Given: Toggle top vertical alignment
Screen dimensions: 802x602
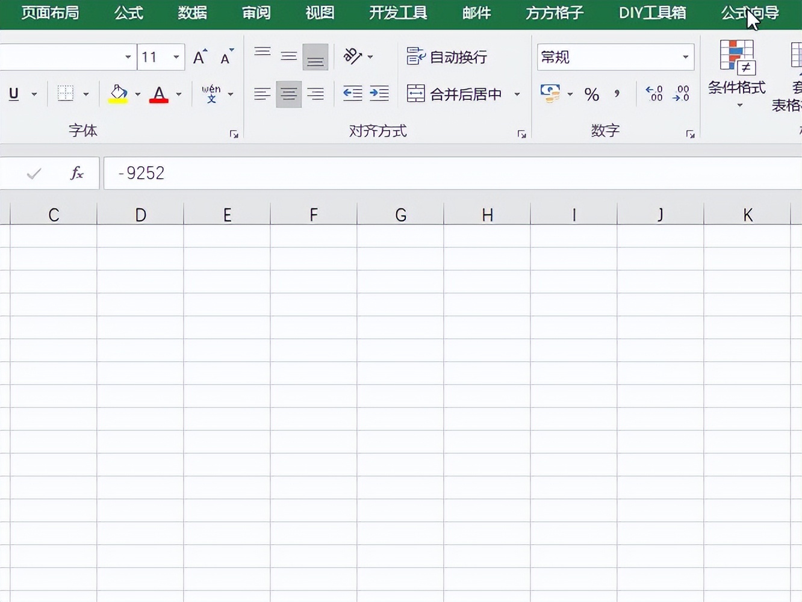Looking at the screenshot, I should [x=263, y=53].
